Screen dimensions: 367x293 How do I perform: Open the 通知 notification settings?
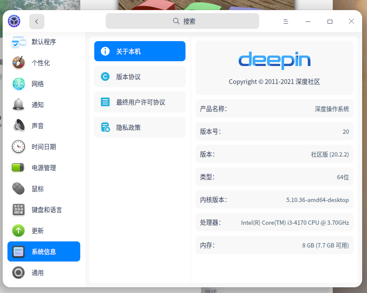pyautogui.click(x=44, y=105)
